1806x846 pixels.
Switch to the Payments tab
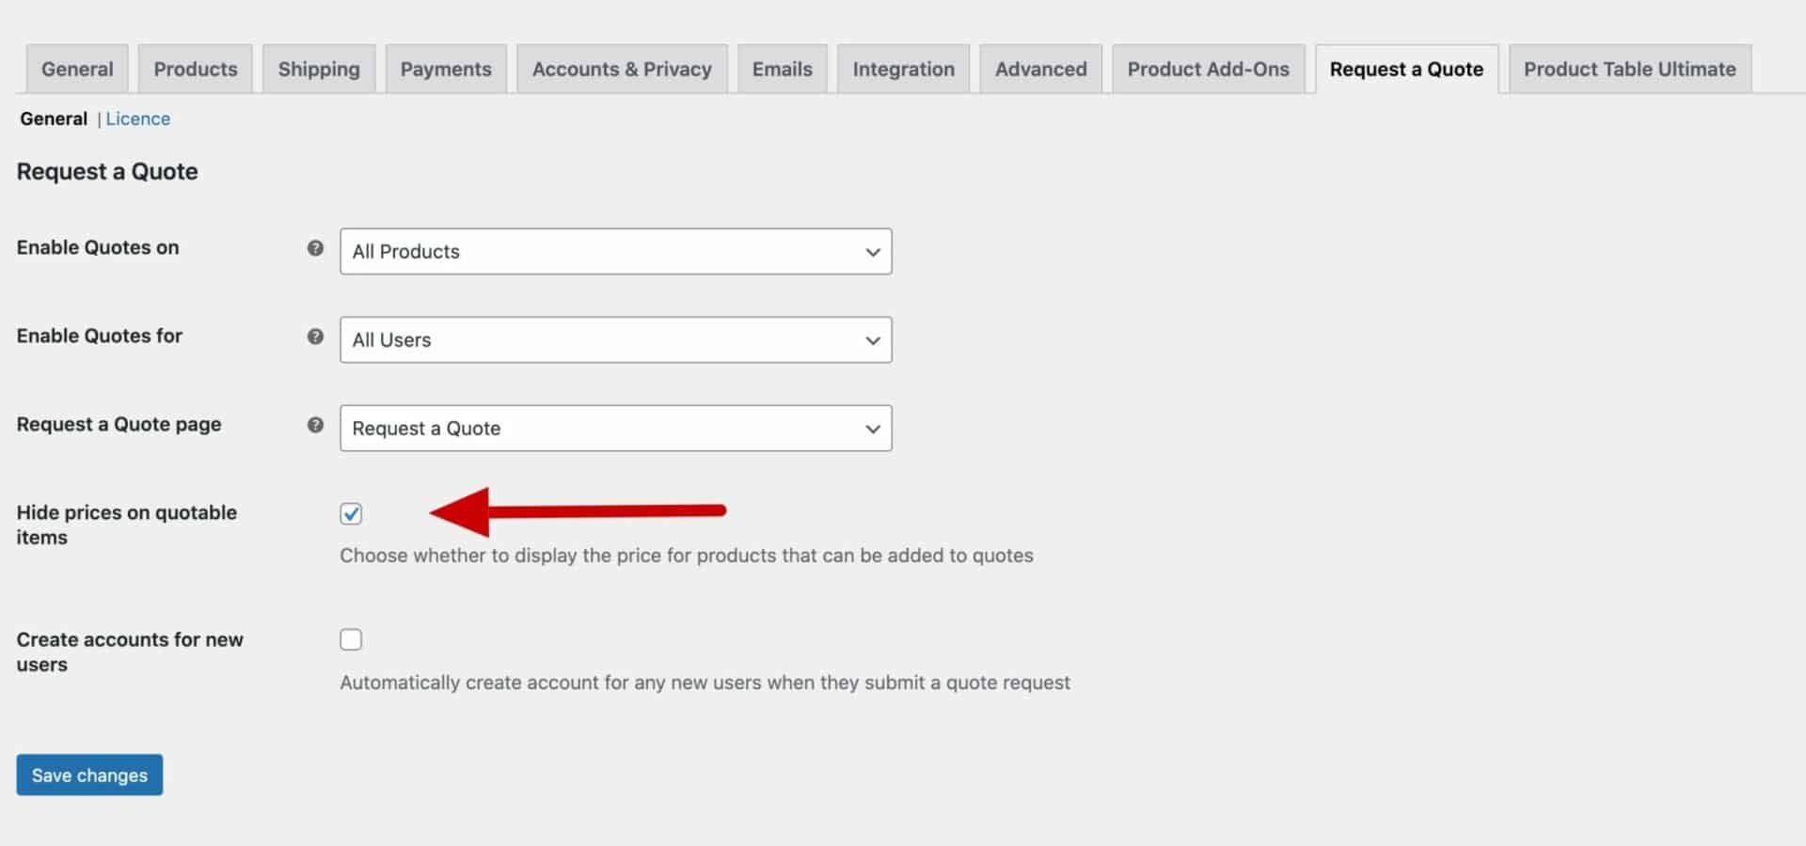(446, 68)
